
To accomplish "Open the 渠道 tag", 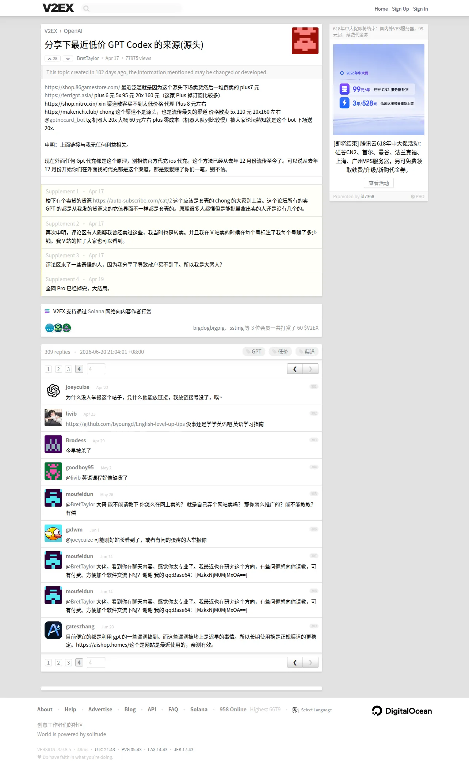I will [x=307, y=352].
